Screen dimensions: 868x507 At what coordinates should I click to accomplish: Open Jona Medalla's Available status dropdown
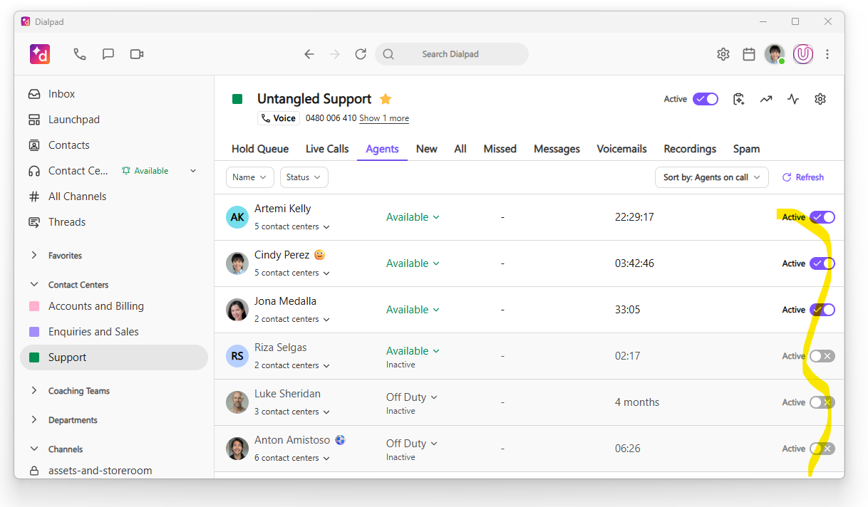tap(413, 310)
